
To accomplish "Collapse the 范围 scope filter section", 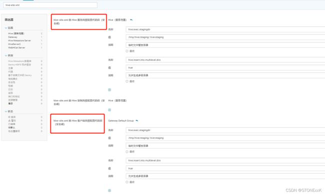I will point(9,28).
